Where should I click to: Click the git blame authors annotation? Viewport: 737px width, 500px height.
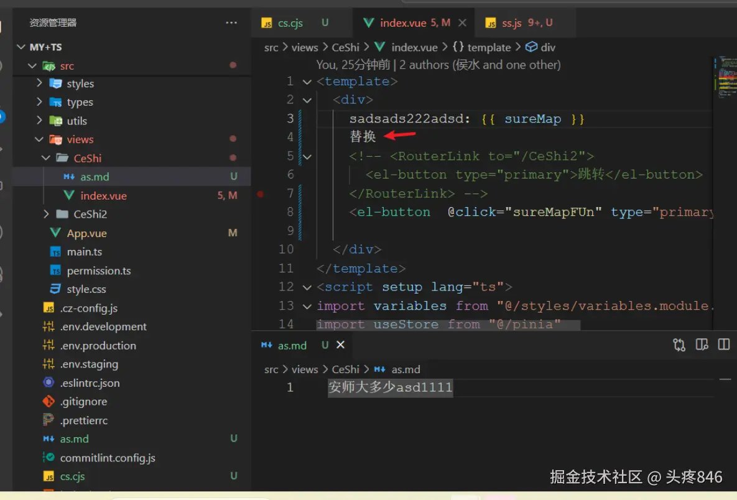pyautogui.click(x=438, y=65)
